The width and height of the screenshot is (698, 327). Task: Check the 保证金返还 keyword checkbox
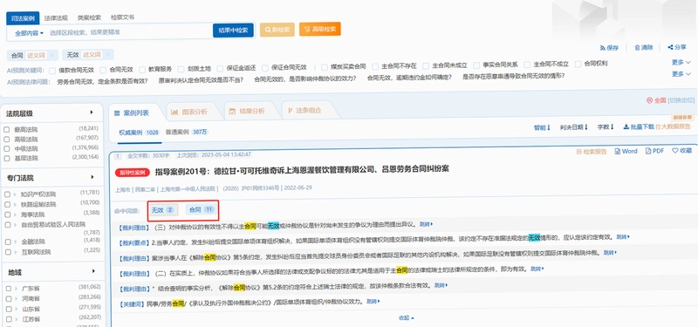coord(221,69)
